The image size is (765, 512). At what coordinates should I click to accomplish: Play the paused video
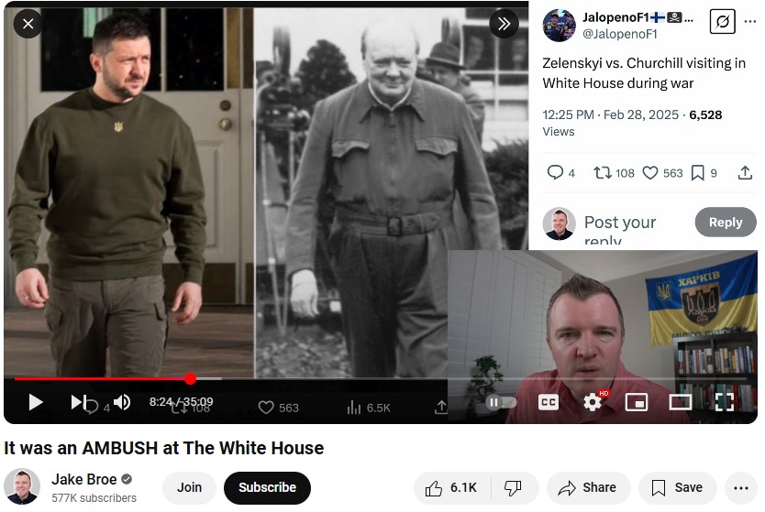[35, 402]
